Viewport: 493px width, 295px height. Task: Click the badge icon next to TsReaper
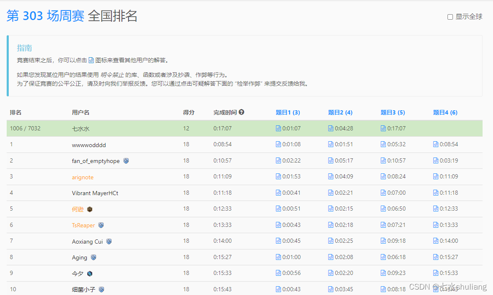(x=101, y=225)
